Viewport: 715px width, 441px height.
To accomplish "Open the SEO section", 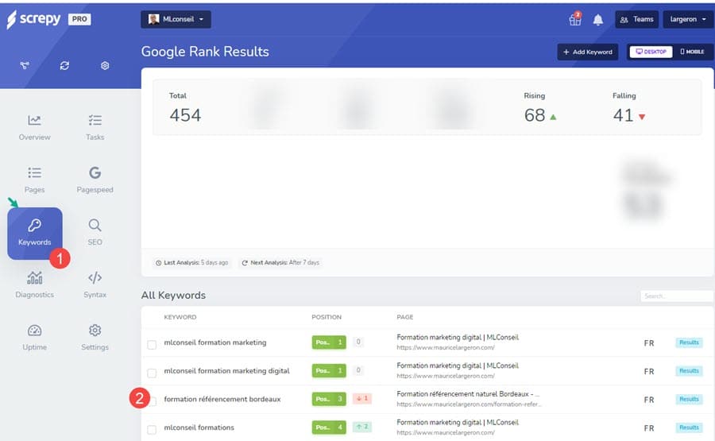I will tap(95, 233).
